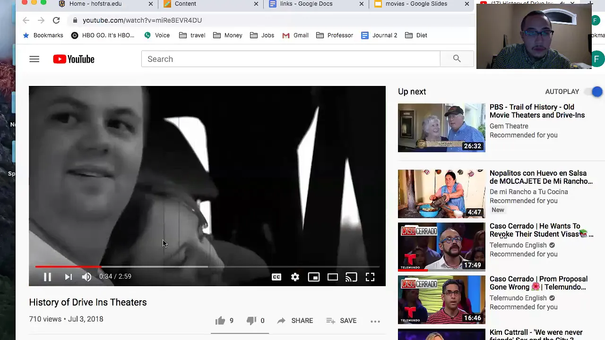Screen dimensions: 605x340
Task: Click the Up next heading
Action: (412, 92)
